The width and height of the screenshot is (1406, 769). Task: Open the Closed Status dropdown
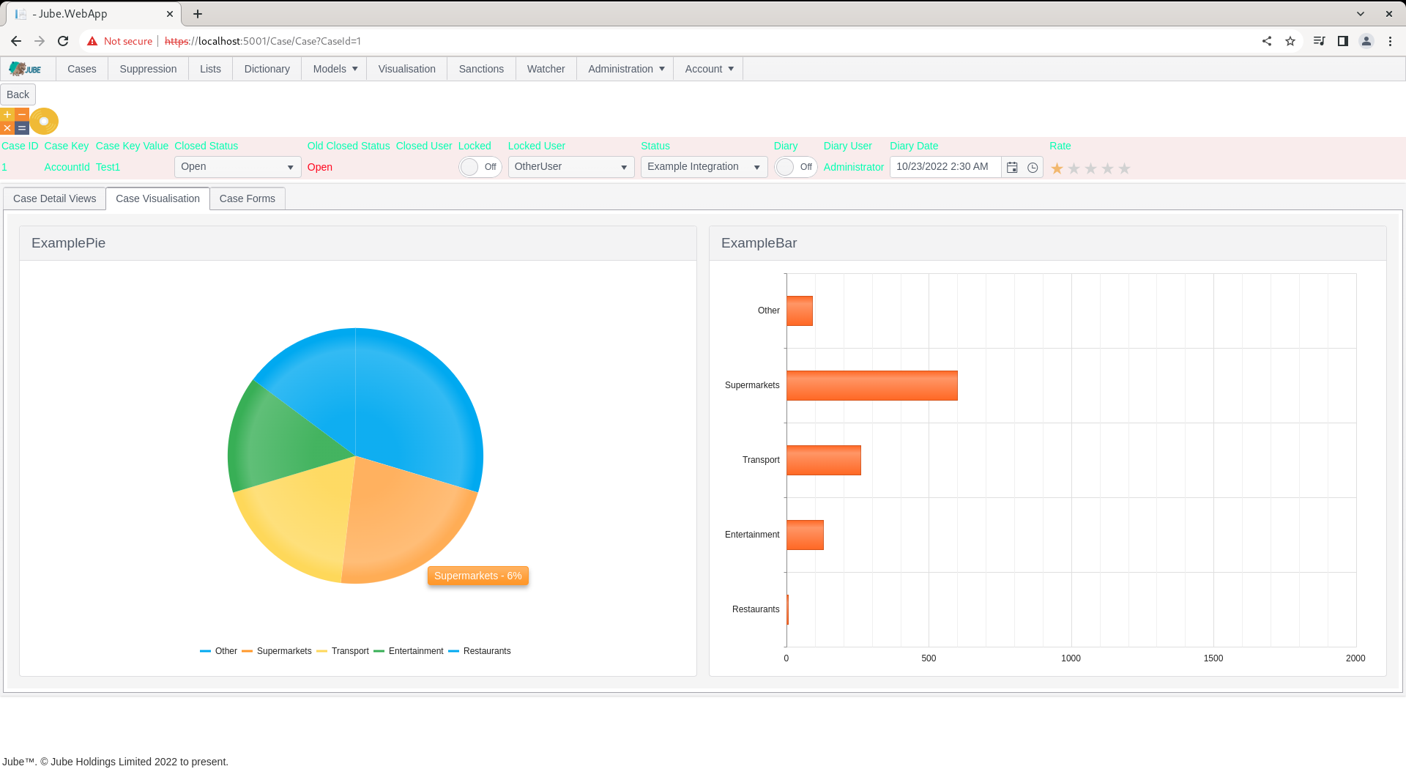pyautogui.click(x=238, y=167)
